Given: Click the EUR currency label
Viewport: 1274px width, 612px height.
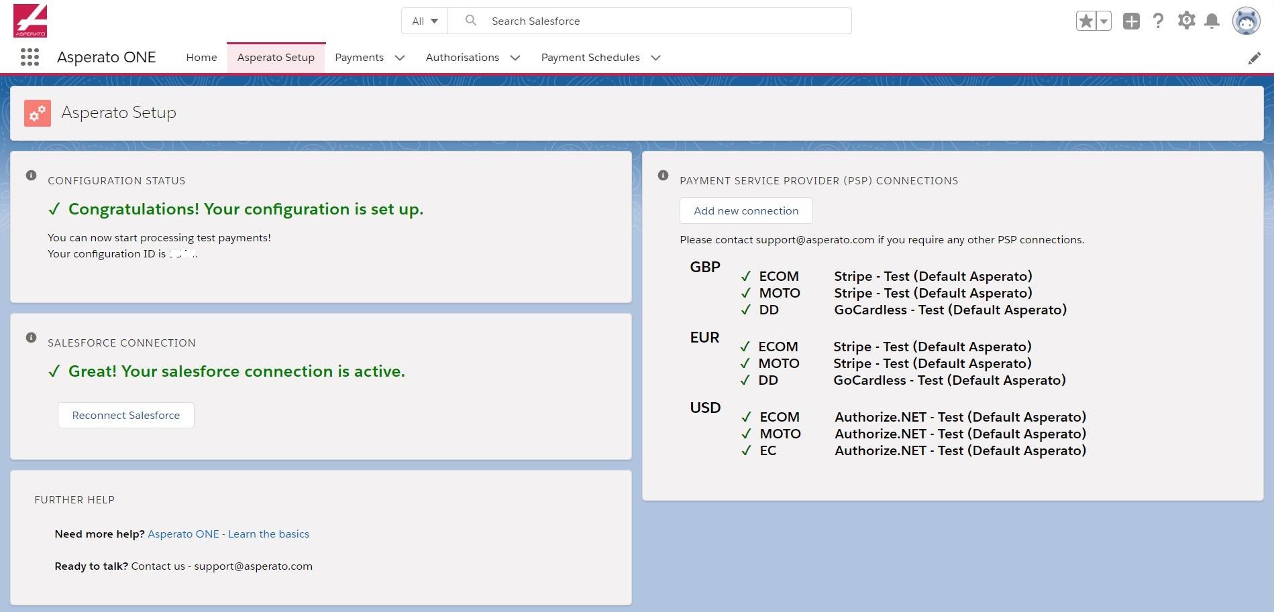Looking at the screenshot, I should 704,337.
